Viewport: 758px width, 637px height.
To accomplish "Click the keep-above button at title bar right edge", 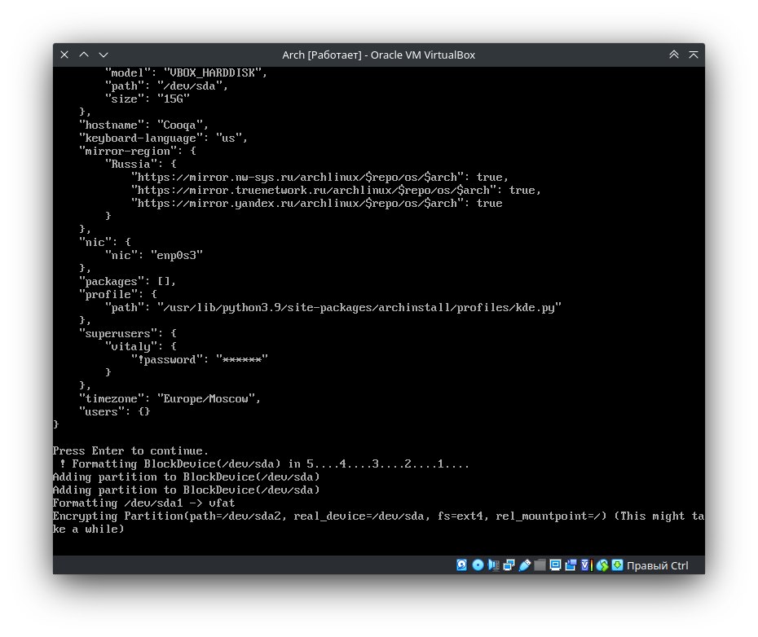I will (x=694, y=55).
